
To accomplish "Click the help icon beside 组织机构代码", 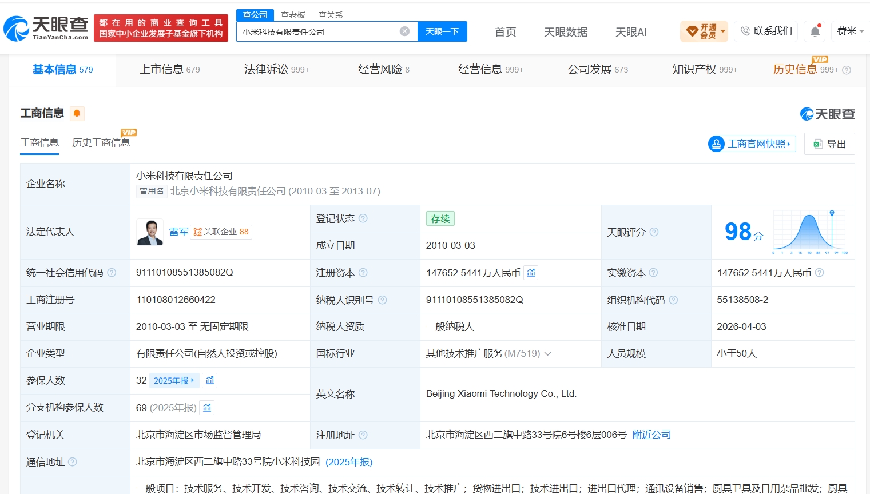I will 673,300.
